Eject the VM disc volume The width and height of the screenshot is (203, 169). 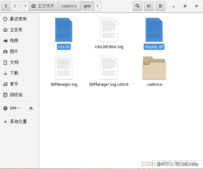coord(31,108)
